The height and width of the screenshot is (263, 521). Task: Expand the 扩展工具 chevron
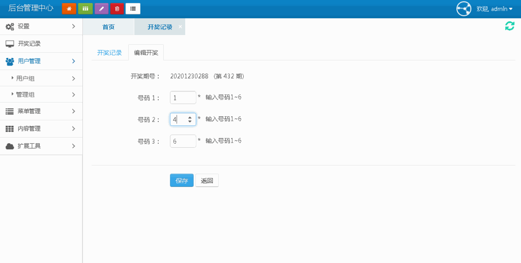coord(73,146)
